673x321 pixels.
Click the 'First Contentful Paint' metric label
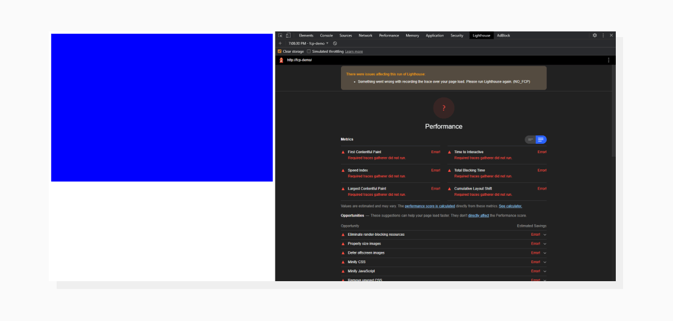click(365, 152)
